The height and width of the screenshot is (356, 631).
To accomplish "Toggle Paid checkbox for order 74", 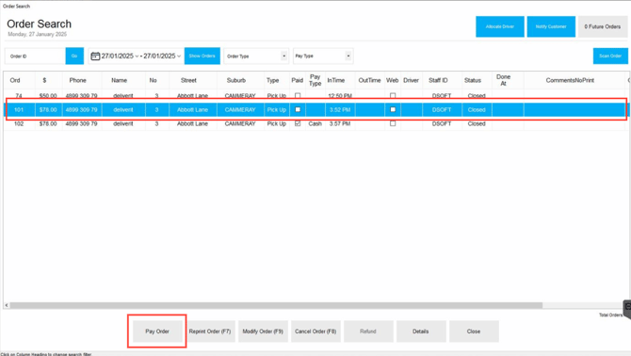I will tap(298, 96).
